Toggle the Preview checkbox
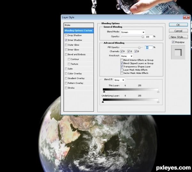192x172 pixels. tap(173, 42)
